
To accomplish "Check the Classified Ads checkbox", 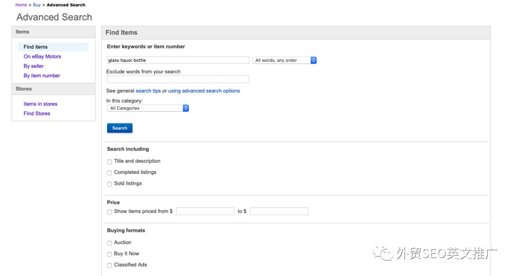I will click(x=109, y=266).
